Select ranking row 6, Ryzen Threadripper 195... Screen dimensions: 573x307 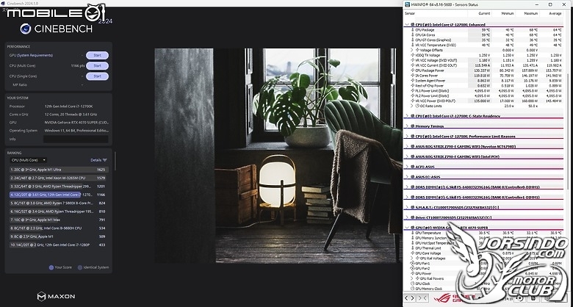click(58, 212)
